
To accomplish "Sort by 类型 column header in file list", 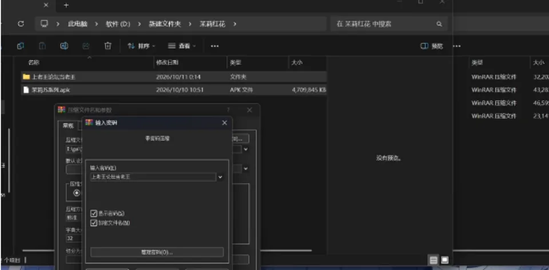I will pyautogui.click(x=235, y=63).
